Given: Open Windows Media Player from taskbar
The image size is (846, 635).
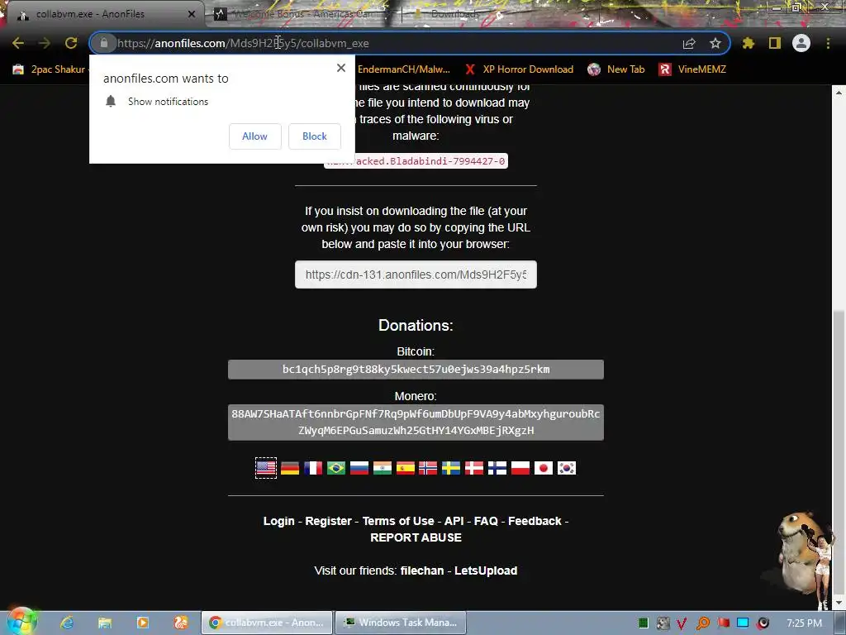Looking at the screenshot, I should click(x=142, y=623).
